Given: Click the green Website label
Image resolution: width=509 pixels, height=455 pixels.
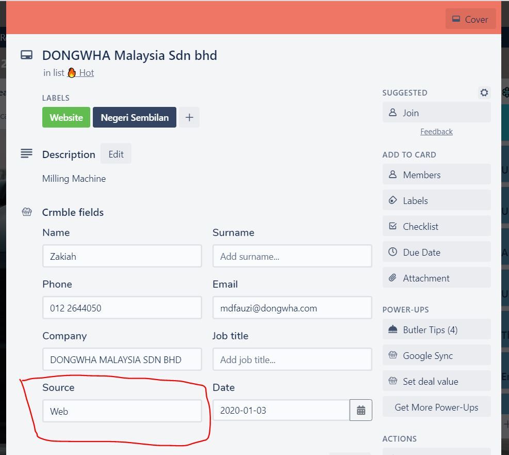Looking at the screenshot, I should 66,117.
